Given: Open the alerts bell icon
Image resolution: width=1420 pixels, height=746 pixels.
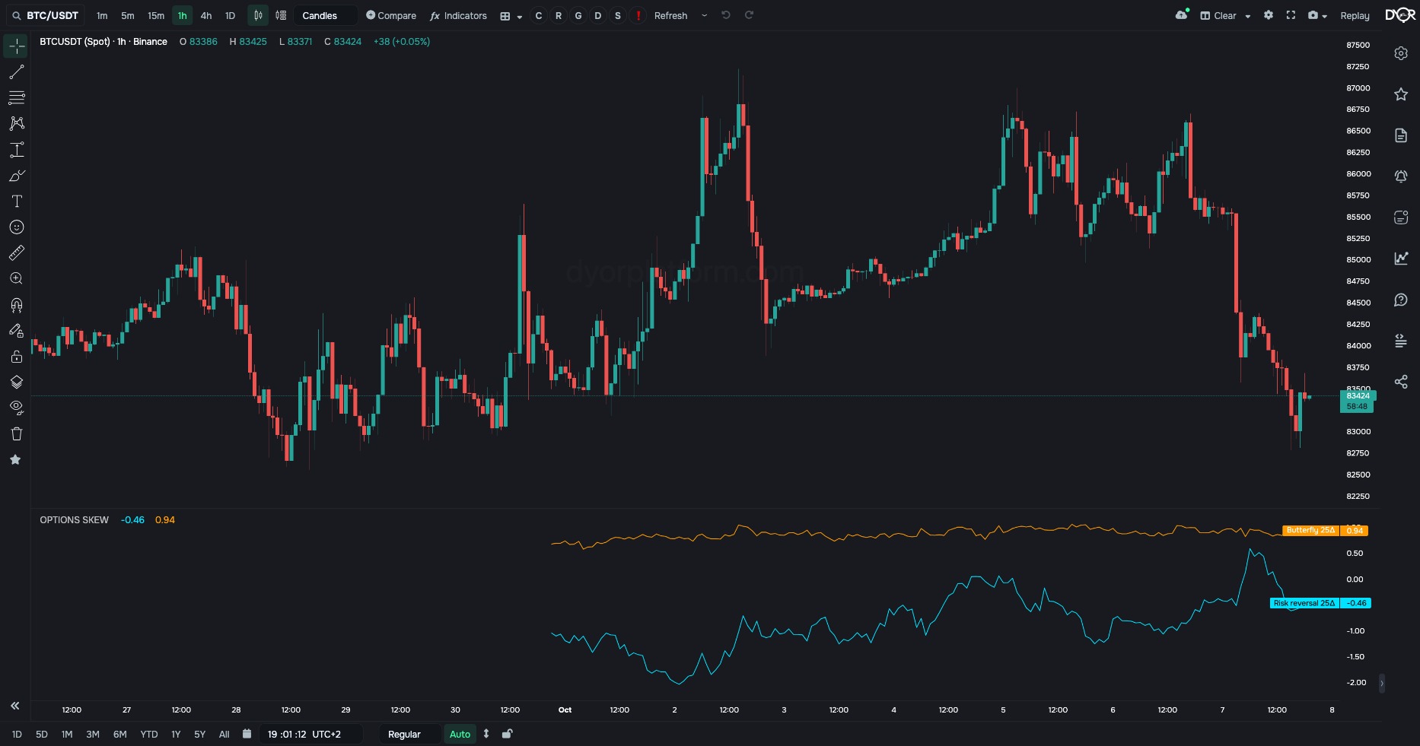Looking at the screenshot, I should pos(1401,176).
